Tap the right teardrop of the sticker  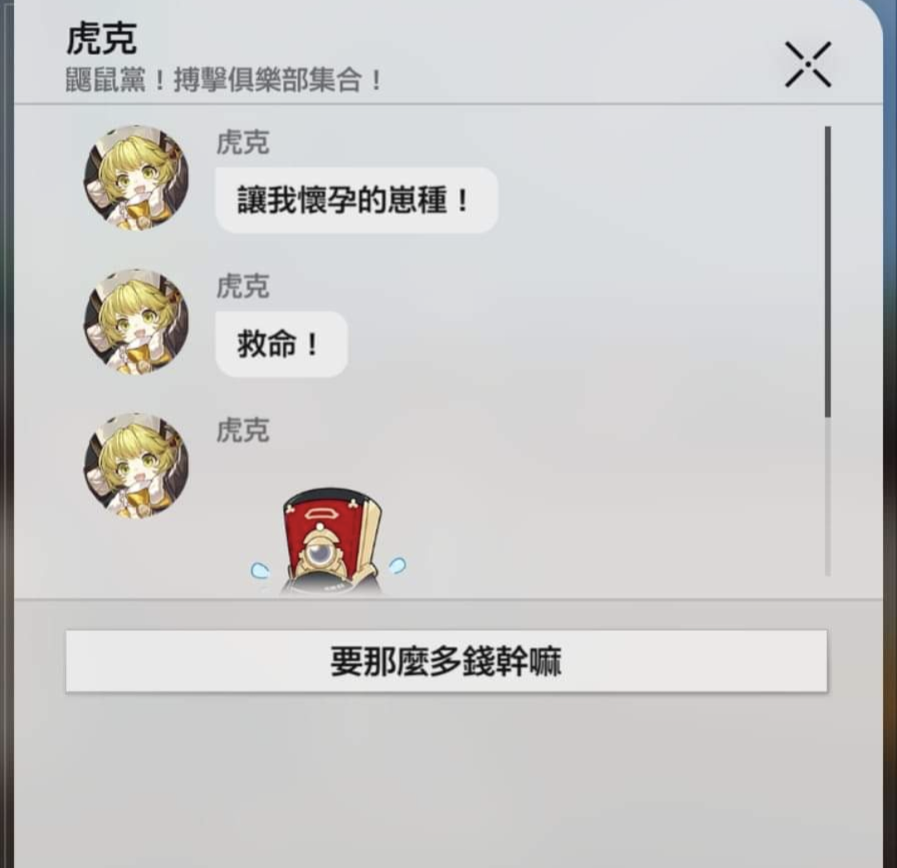click(x=397, y=566)
